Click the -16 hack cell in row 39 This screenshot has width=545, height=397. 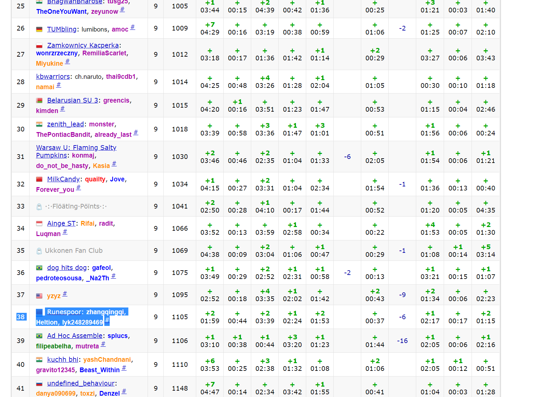(x=402, y=341)
